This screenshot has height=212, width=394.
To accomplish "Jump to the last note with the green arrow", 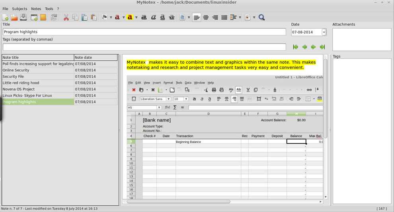I will pos(322,47).
